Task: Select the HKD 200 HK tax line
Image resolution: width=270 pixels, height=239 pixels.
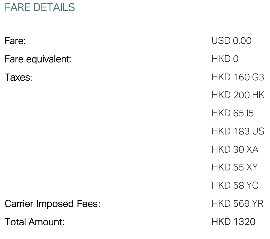Action: [x=238, y=95]
